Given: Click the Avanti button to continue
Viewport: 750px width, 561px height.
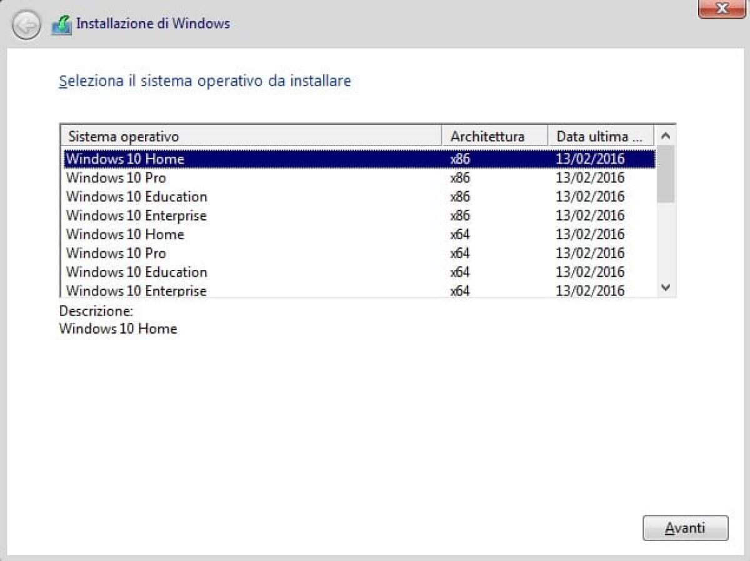Looking at the screenshot, I should point(685,528).
